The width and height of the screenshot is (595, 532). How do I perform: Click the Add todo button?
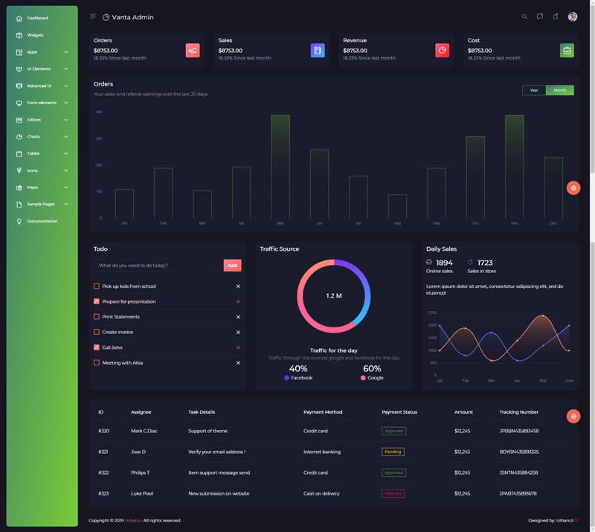point(232,266)
